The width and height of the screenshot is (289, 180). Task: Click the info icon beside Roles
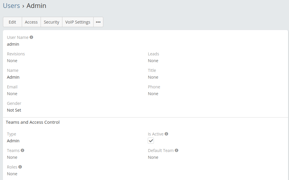(20, 167)
